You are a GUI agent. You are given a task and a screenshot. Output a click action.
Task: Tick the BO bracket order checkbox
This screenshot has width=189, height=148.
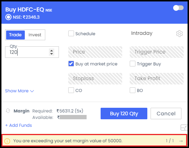tap(133, 90)
